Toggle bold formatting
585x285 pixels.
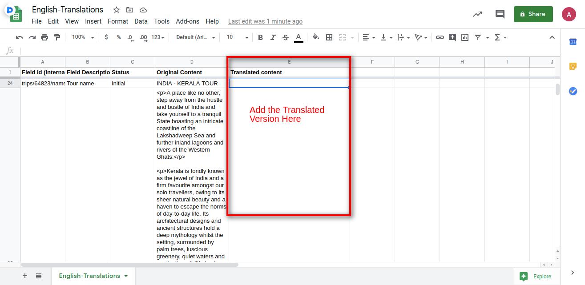tap(260, 37)
